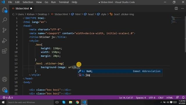
Task: Click the warnings count in status bar
Action: coord(10,98)
